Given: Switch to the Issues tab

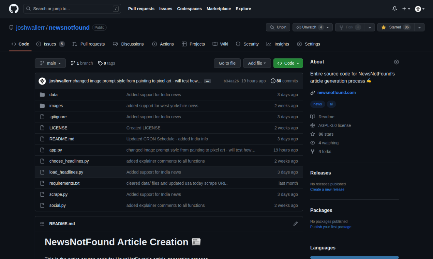Looking at the screenshot, I should tap(50, 44).
